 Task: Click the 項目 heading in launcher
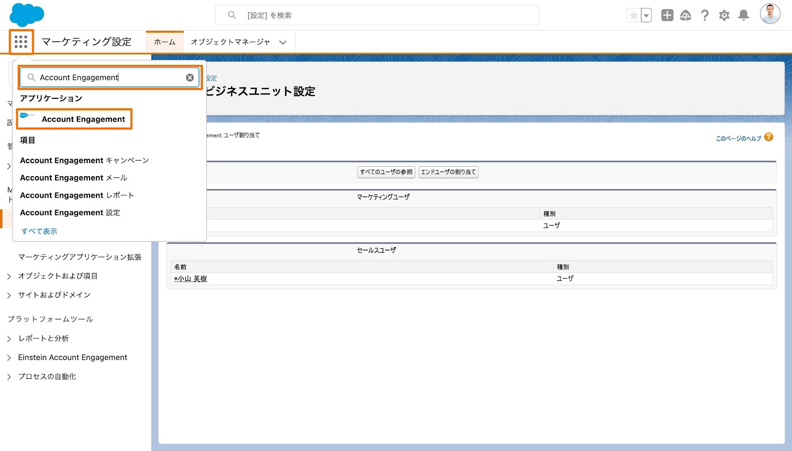click(27, 140)
